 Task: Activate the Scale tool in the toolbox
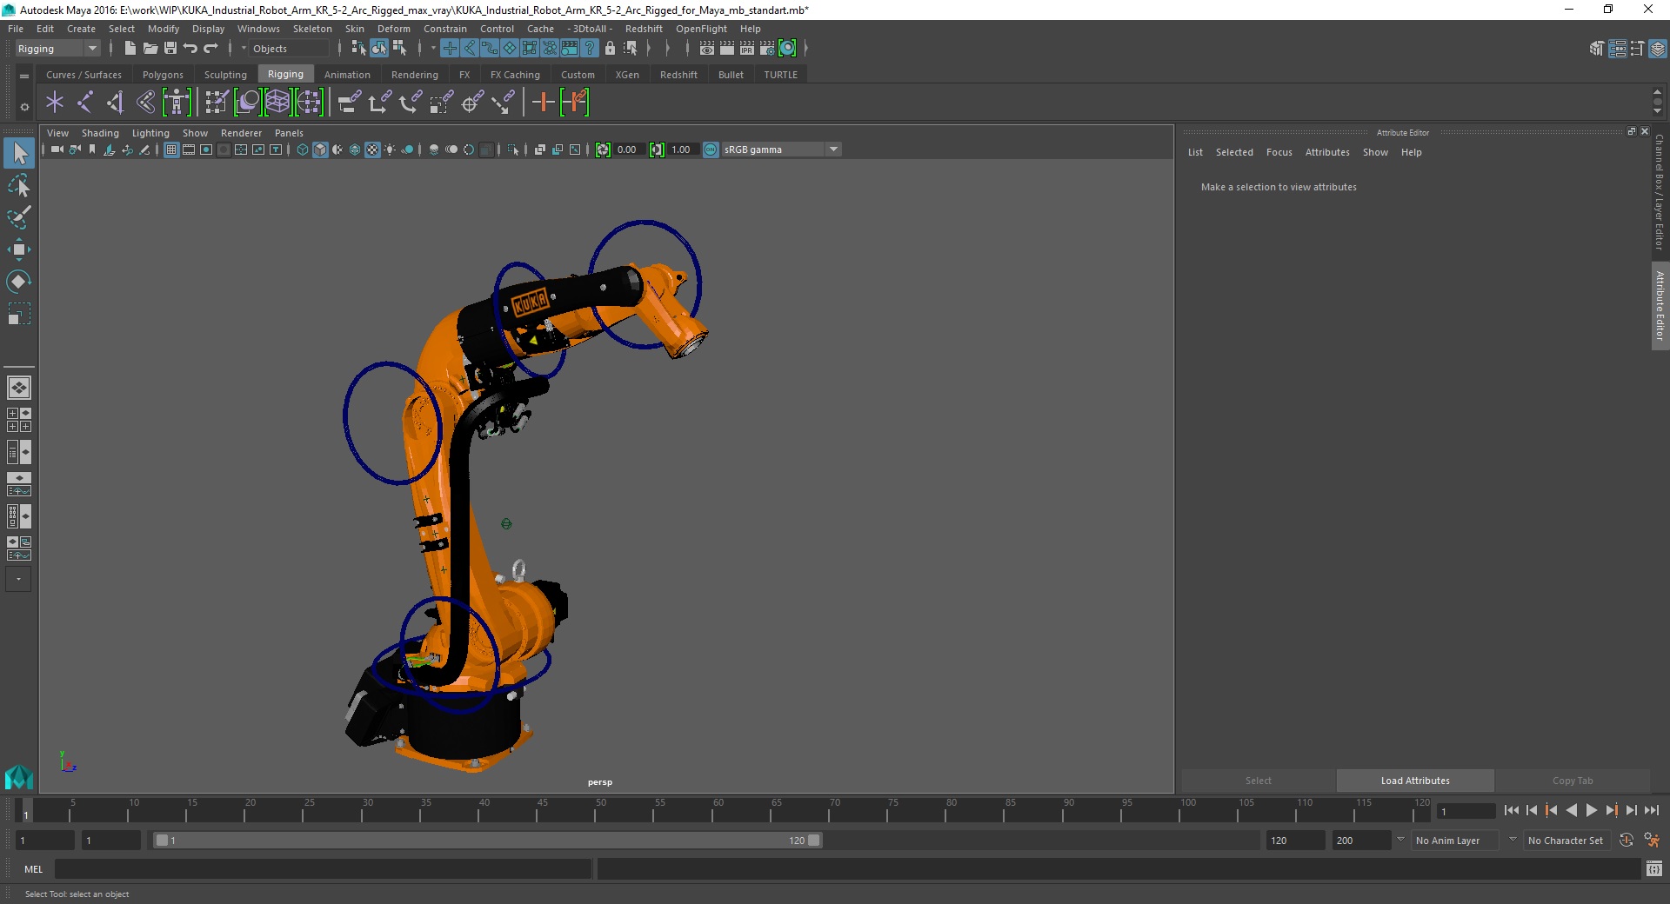pyautogui.click(x=19, y=313)
